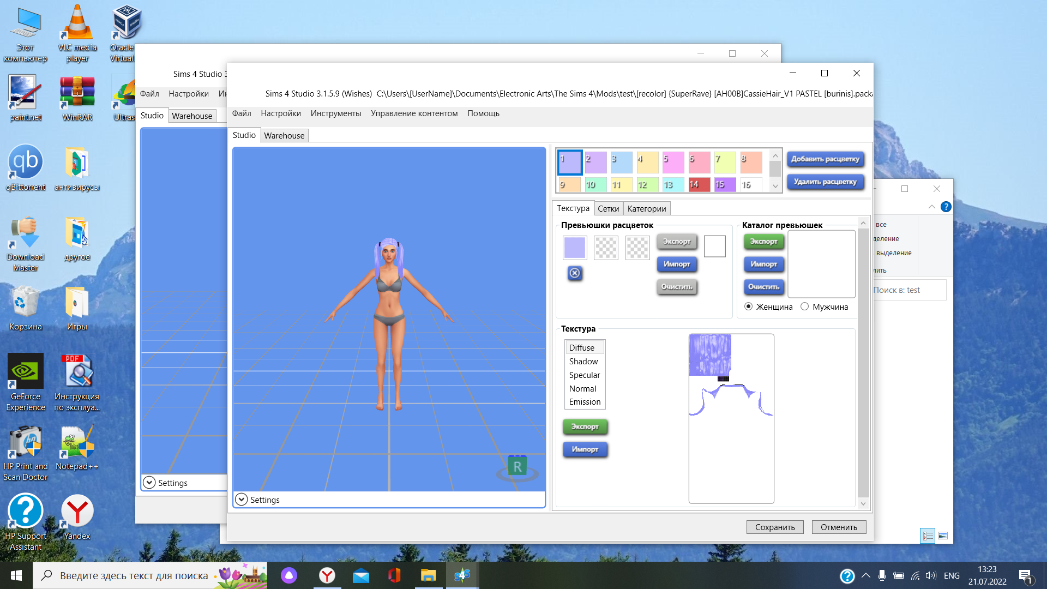Image resolution: width=1047 pixels, height=589 pixels.
Task: Click the Добавить расцветку button
Action: [825, 159]
